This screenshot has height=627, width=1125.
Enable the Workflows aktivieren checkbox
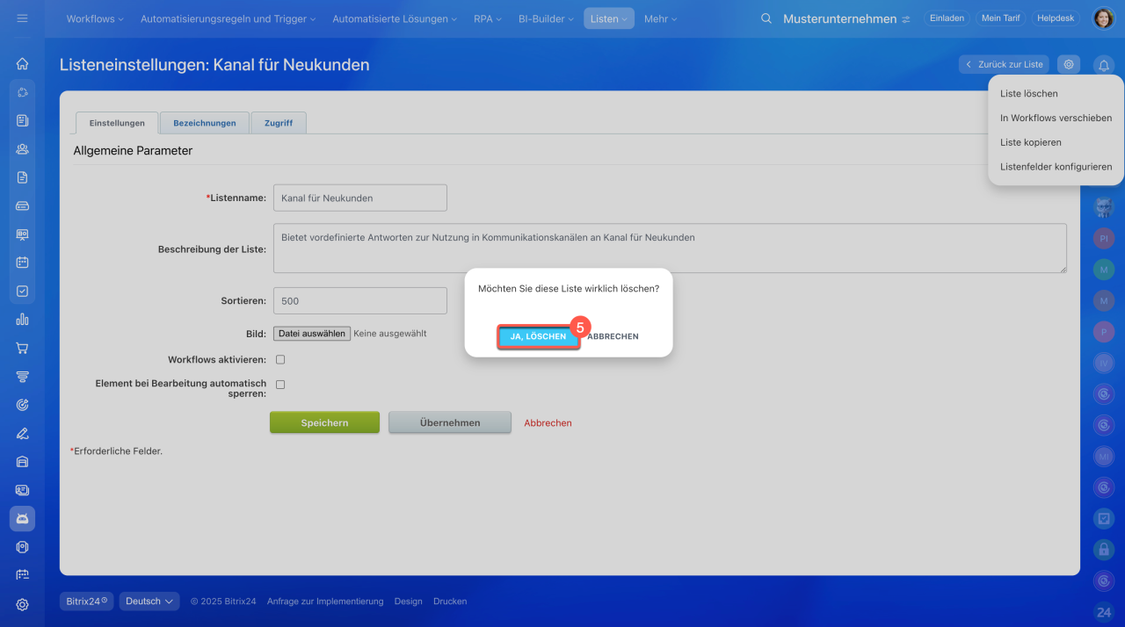click(x=280, y=359)
